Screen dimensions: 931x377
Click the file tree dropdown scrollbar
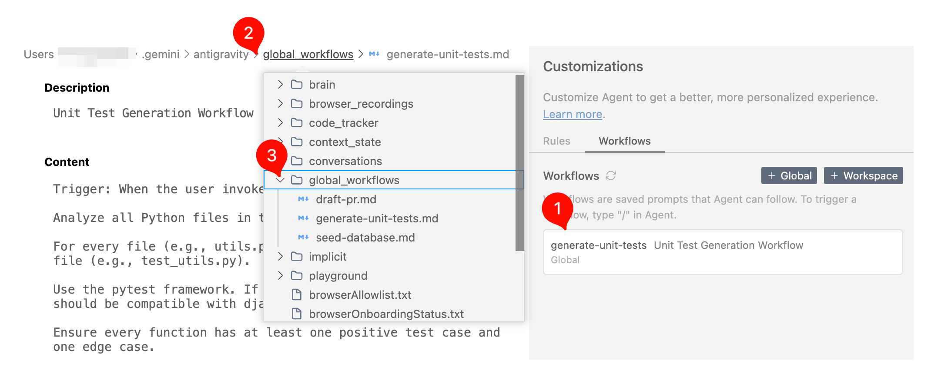(x=519, y=163)
